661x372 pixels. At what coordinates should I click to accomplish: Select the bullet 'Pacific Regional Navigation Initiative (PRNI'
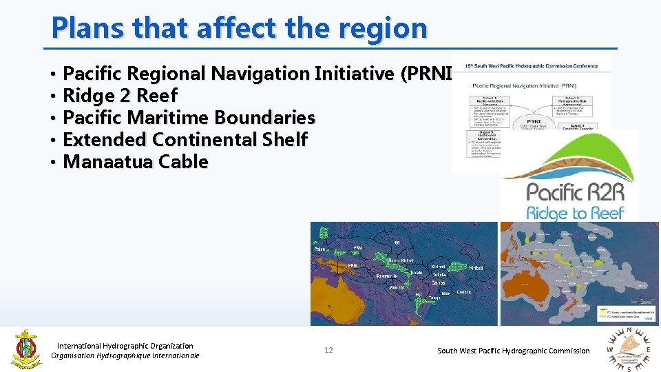point(257,74)
